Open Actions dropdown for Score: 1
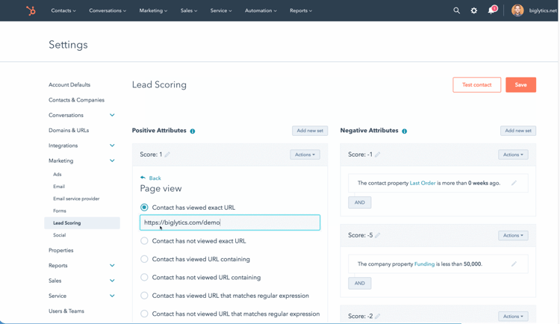The width and height of the screenshot is (560, 324). [305, 155]
